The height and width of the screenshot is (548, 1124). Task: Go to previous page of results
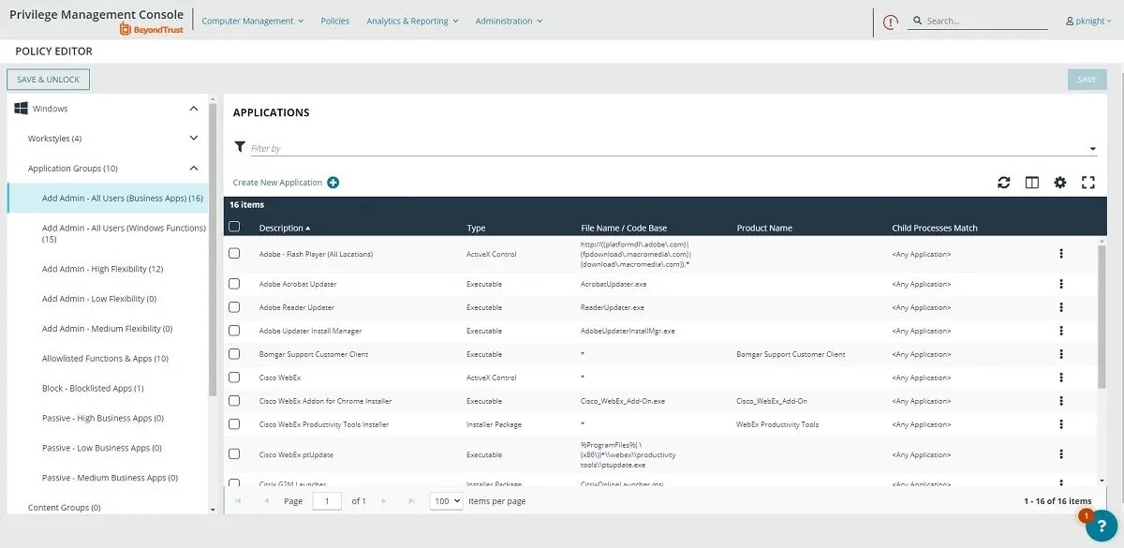click(266, 501)
